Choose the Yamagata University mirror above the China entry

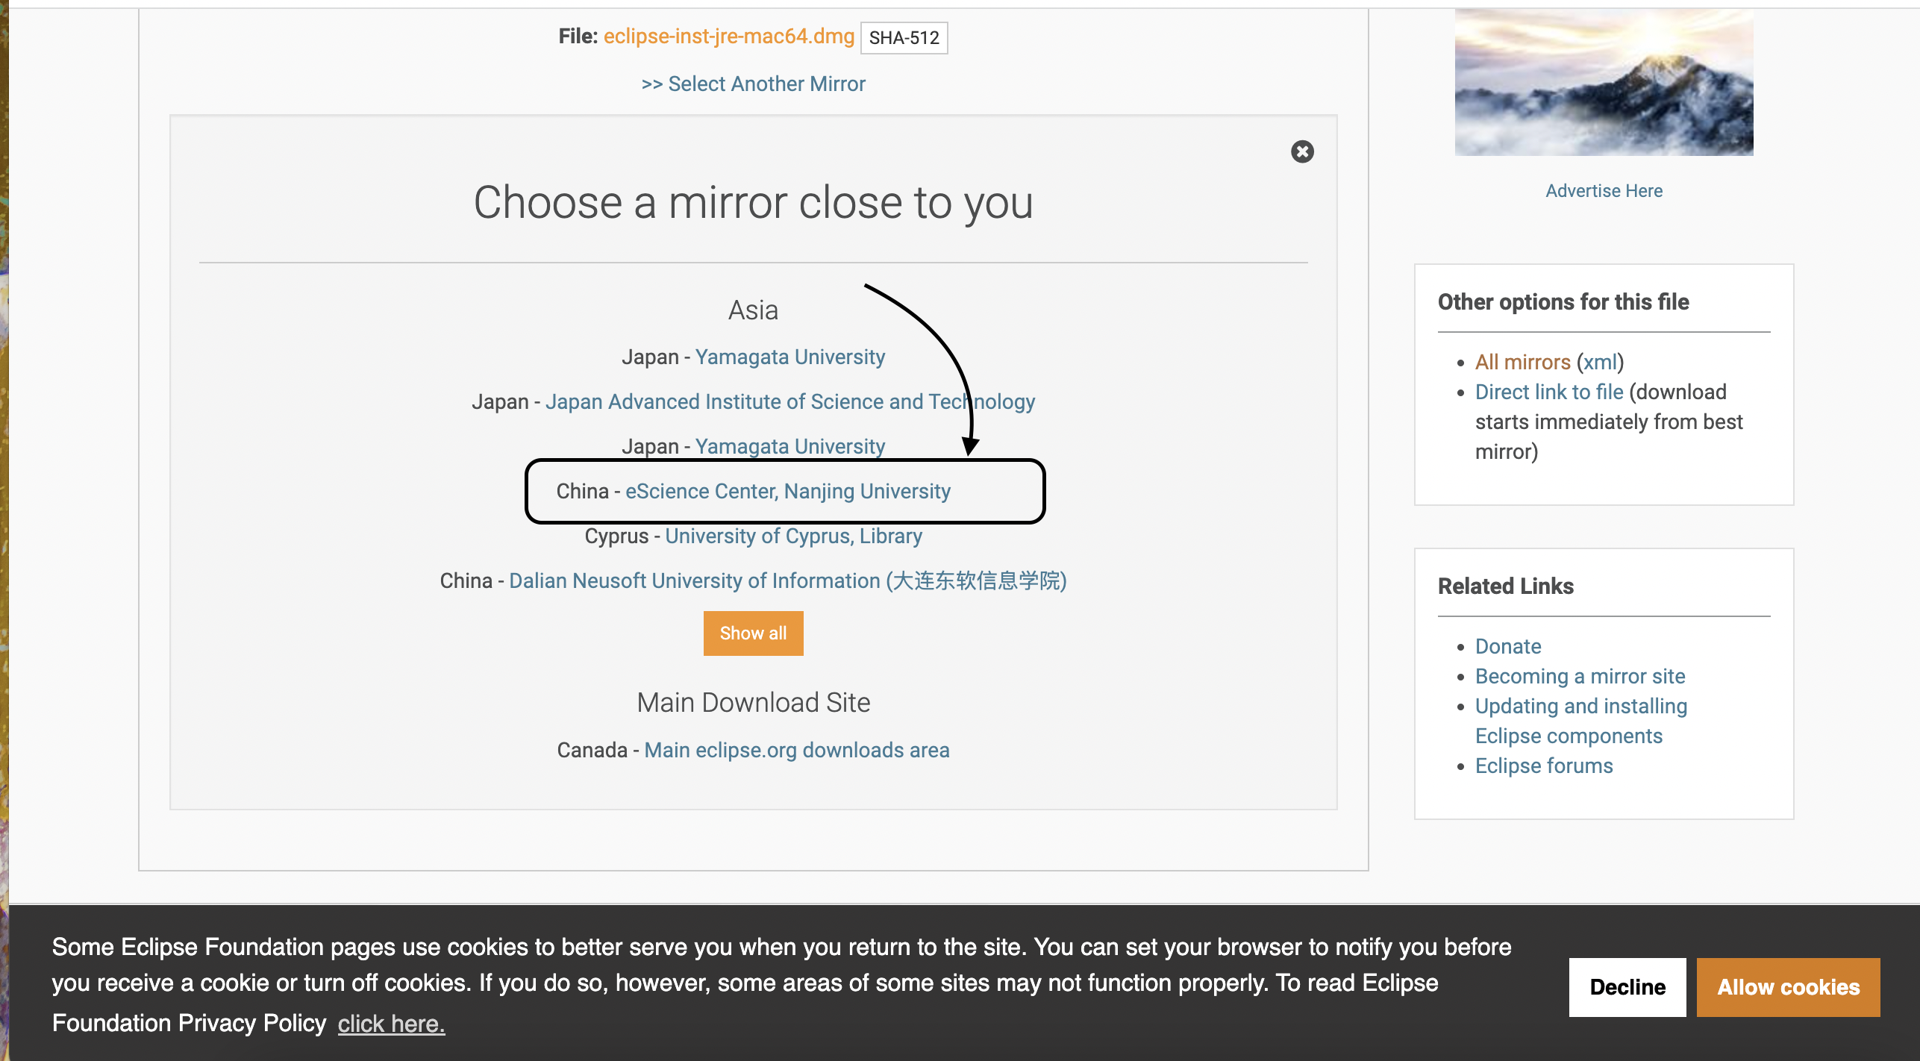coord(789,446)
